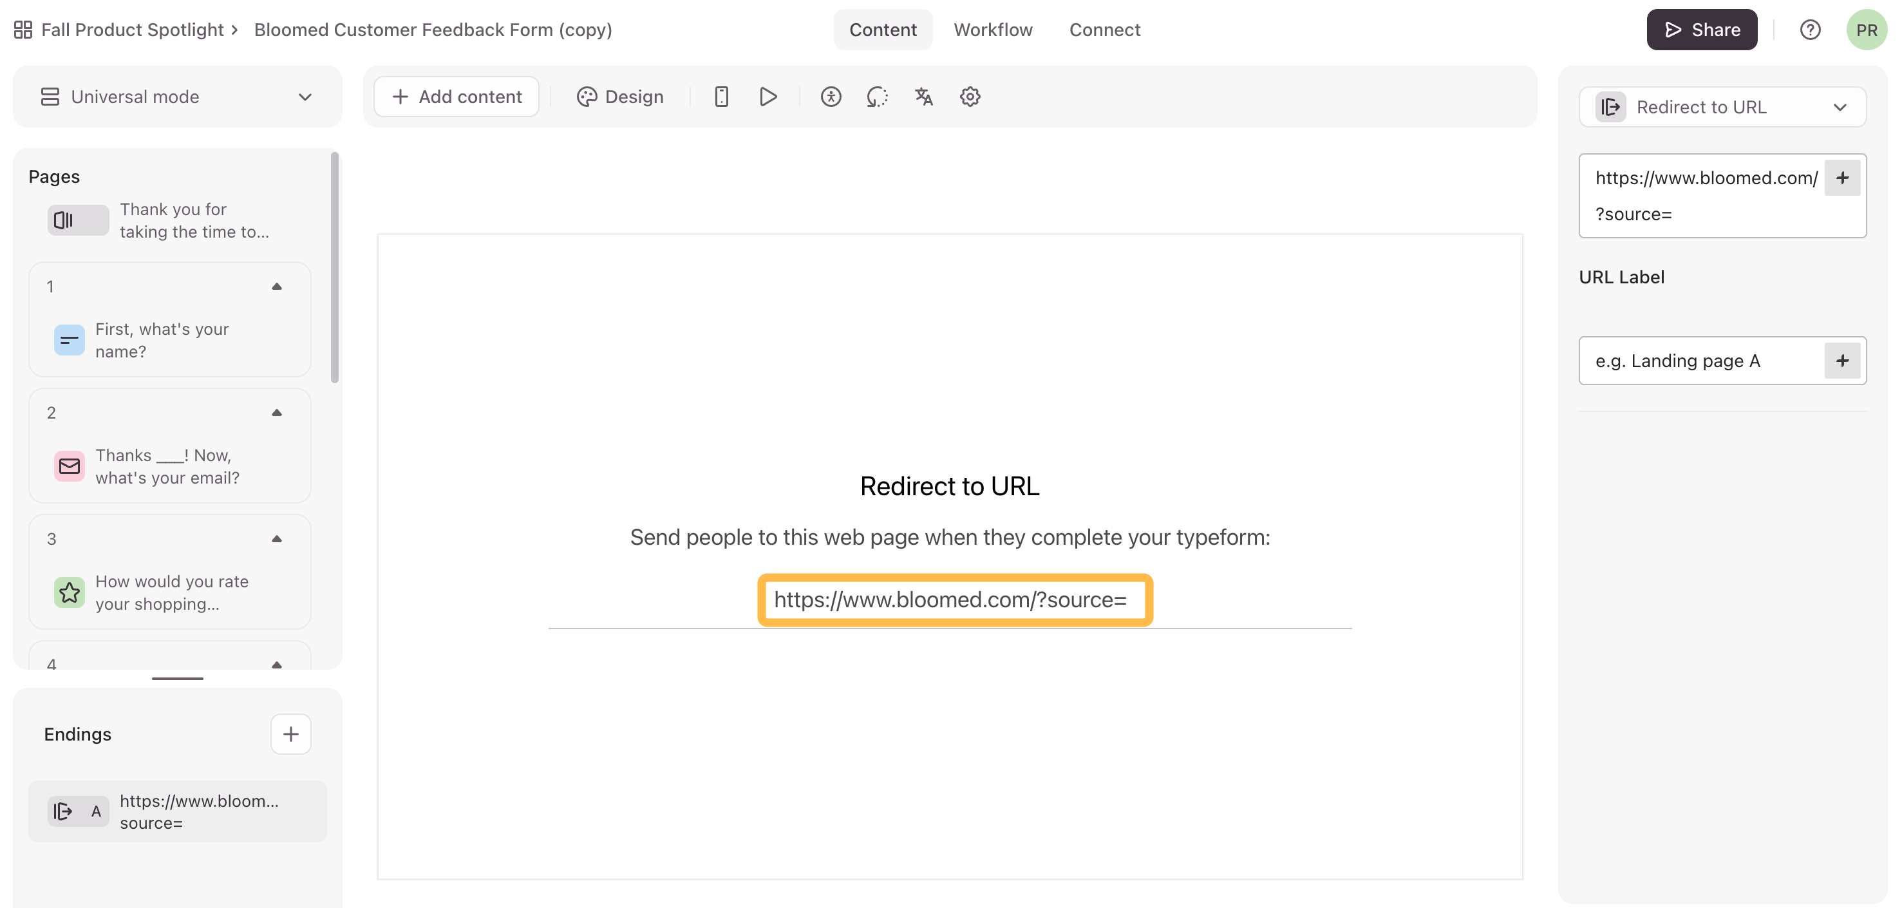Image resolution: width=1902 pixels, height=908 pixels.
Task: Select question First, what's your name?
Action: (170, 340)
